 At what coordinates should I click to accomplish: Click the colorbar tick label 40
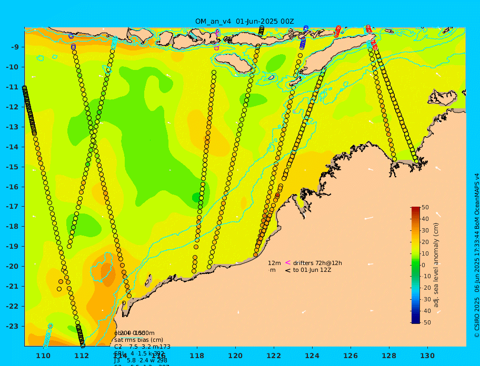tap(425, 219)
